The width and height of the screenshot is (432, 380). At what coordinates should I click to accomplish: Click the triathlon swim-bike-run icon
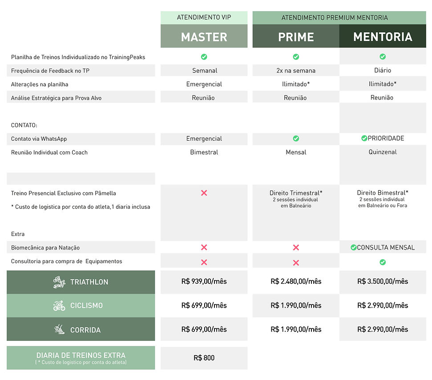pos(59,282)
